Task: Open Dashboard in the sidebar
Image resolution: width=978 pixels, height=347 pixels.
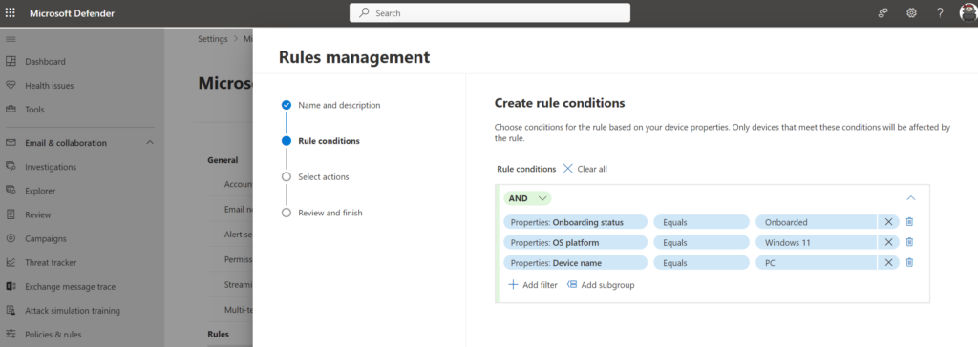Action: point(45,62)
